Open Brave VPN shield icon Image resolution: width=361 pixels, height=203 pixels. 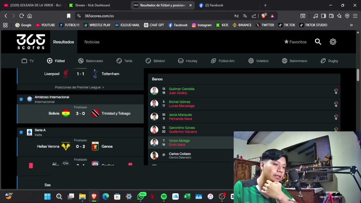pyautogui.click(x=347, y=16)
